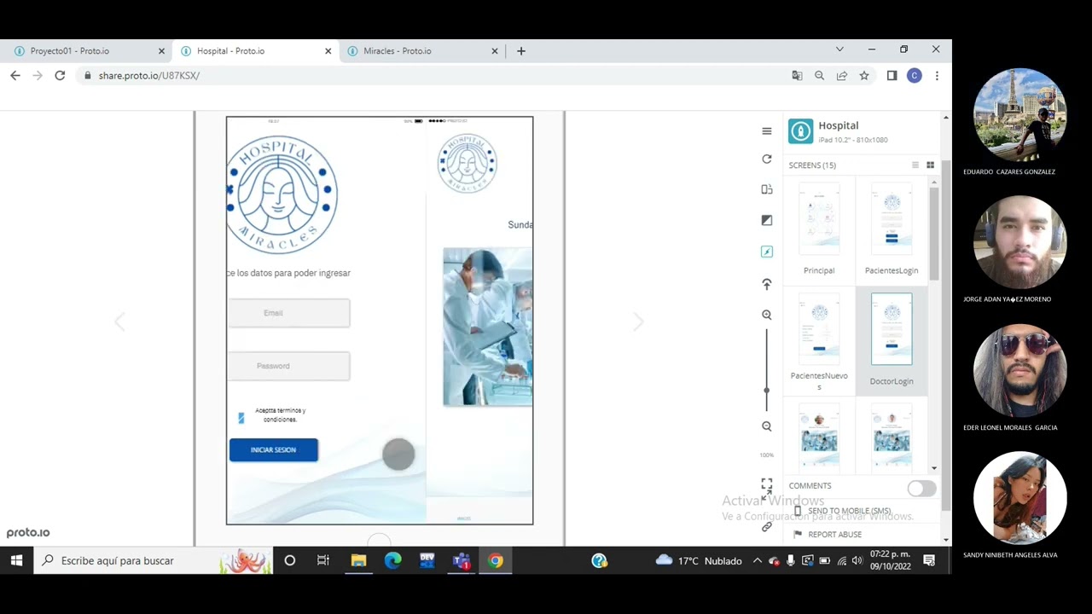1092x614 pixels.
Task: Copy the share link icon
Action: click(x=767, y=527)
